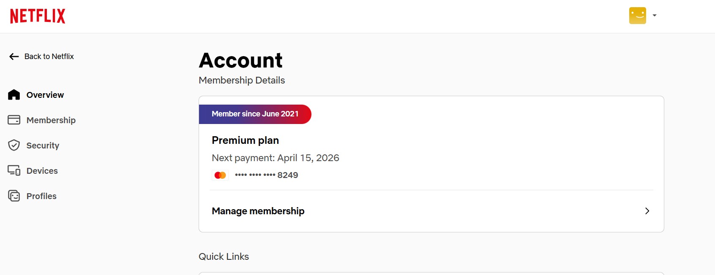Click the Manage membership text
The image size is (715, 275).
click(258, 211)
